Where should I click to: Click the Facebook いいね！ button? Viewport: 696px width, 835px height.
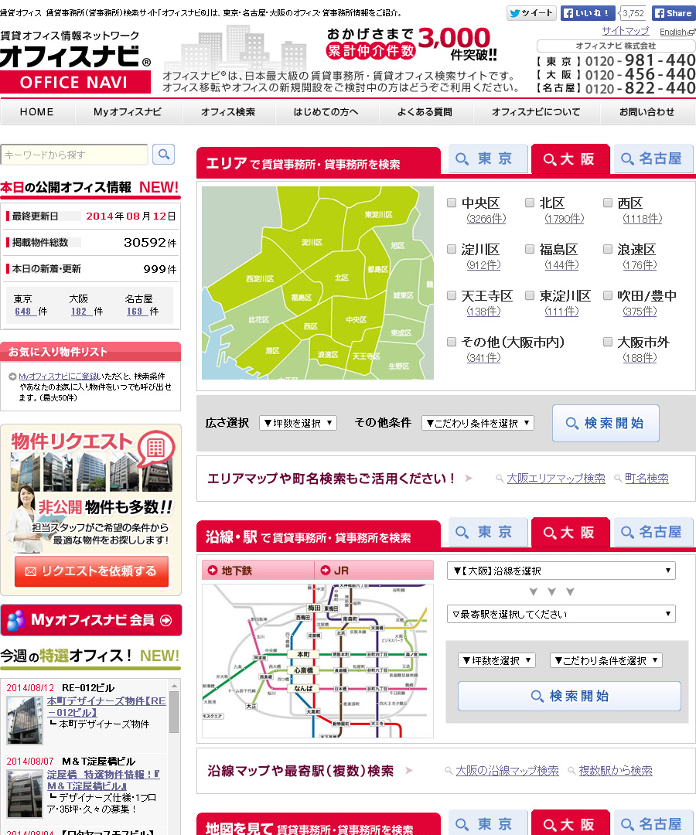[x=588, y=13]
